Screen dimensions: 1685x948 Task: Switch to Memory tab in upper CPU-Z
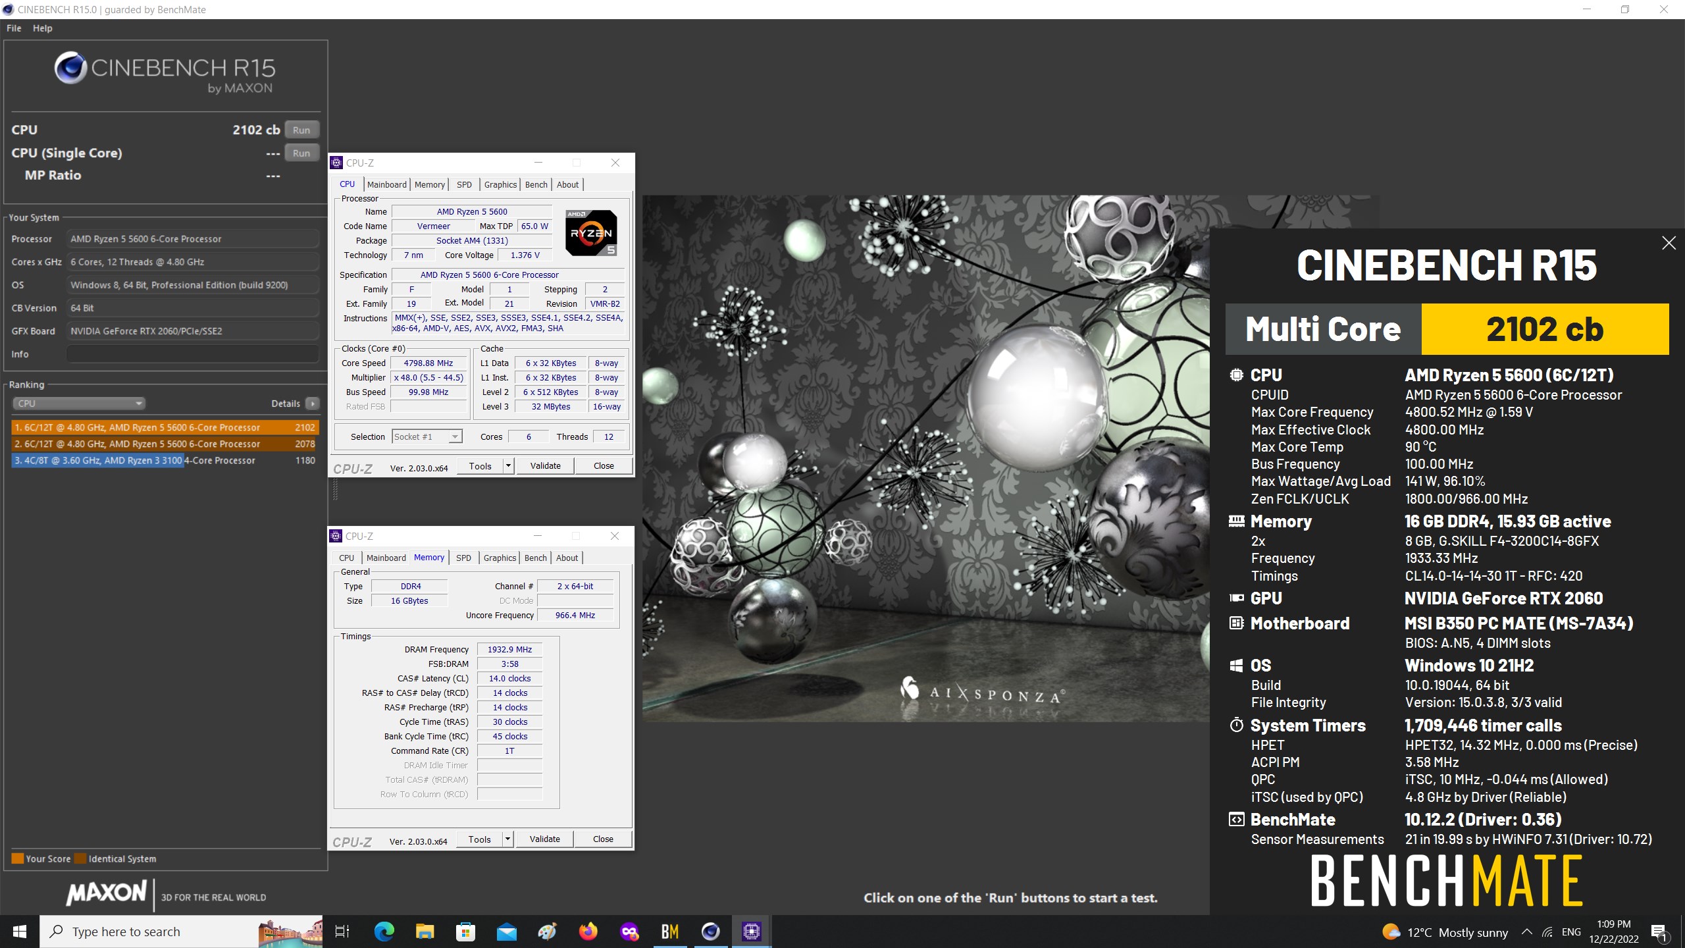[x=430, y=184]
